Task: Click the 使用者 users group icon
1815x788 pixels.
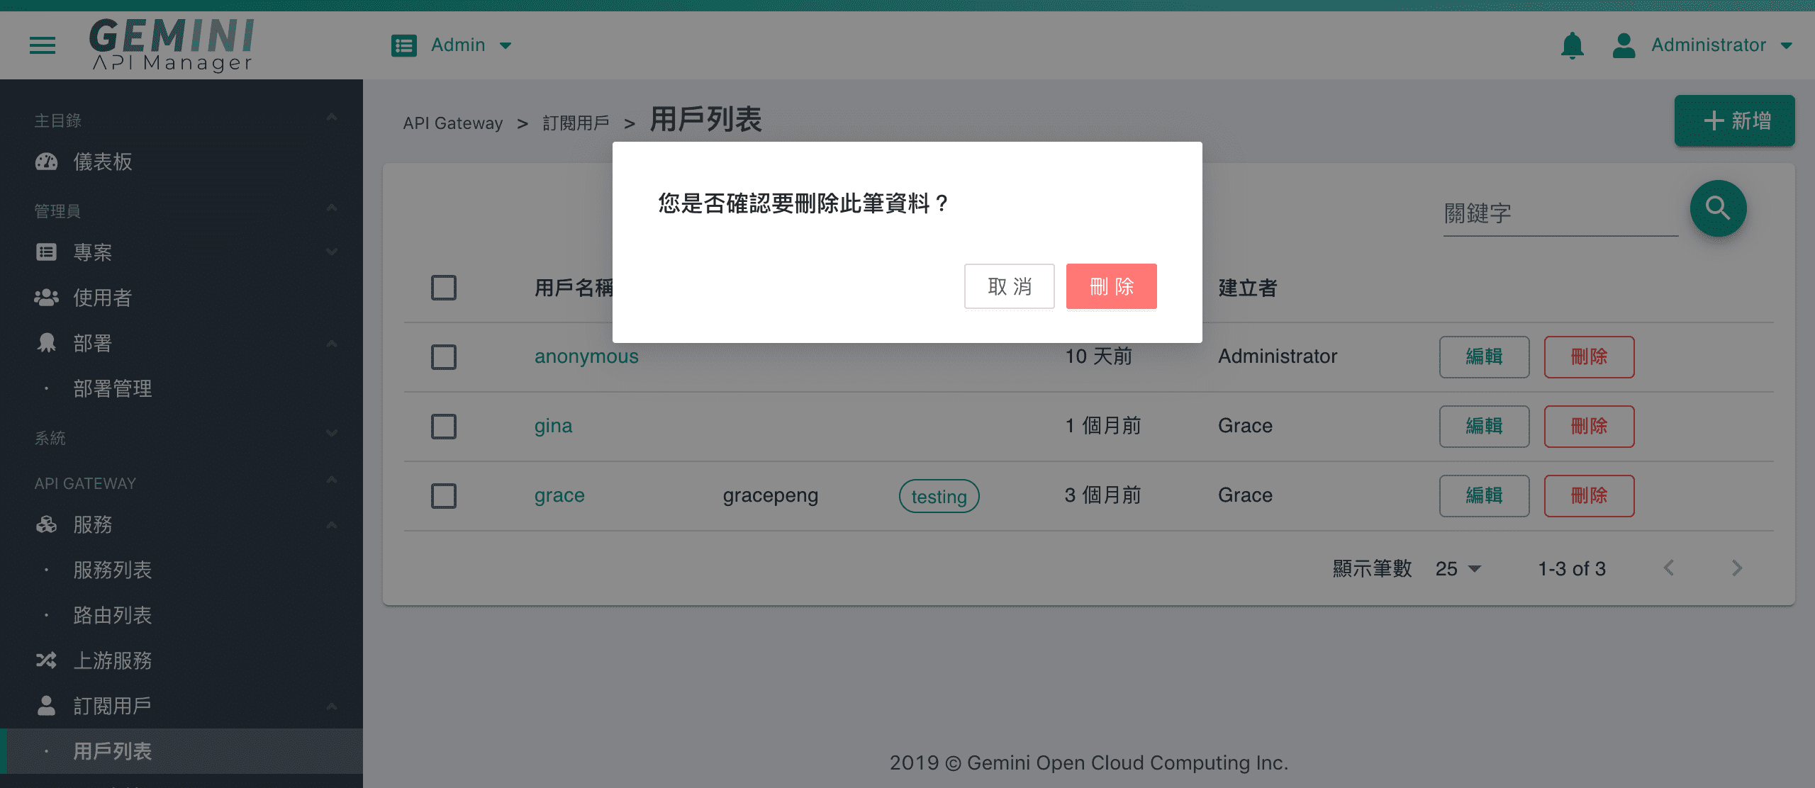Action: coord(46,298)
